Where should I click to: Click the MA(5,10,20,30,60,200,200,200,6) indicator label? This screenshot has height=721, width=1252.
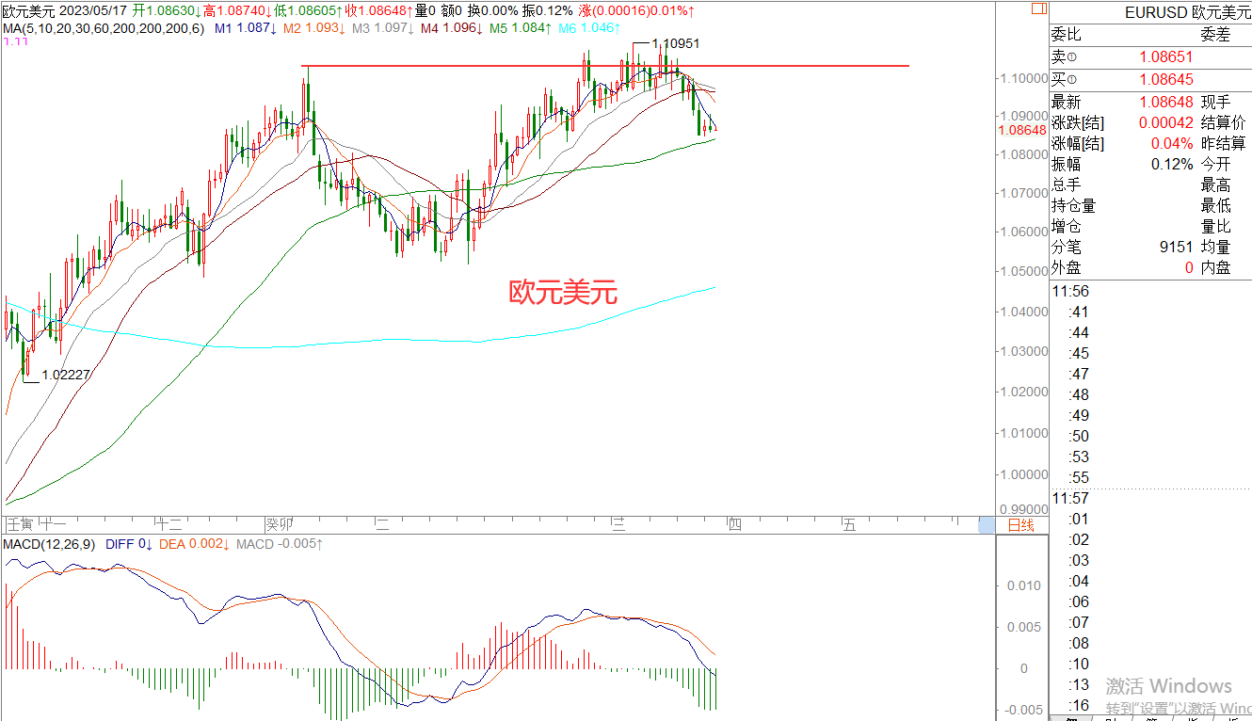click(x=103, y=28)
